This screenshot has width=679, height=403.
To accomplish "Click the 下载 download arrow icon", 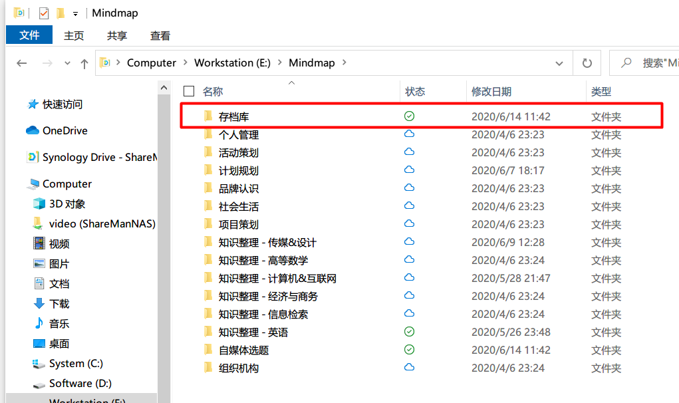I will tap(39, 303).
